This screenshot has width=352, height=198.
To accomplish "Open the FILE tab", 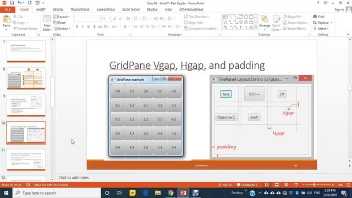I will (7, 10).
